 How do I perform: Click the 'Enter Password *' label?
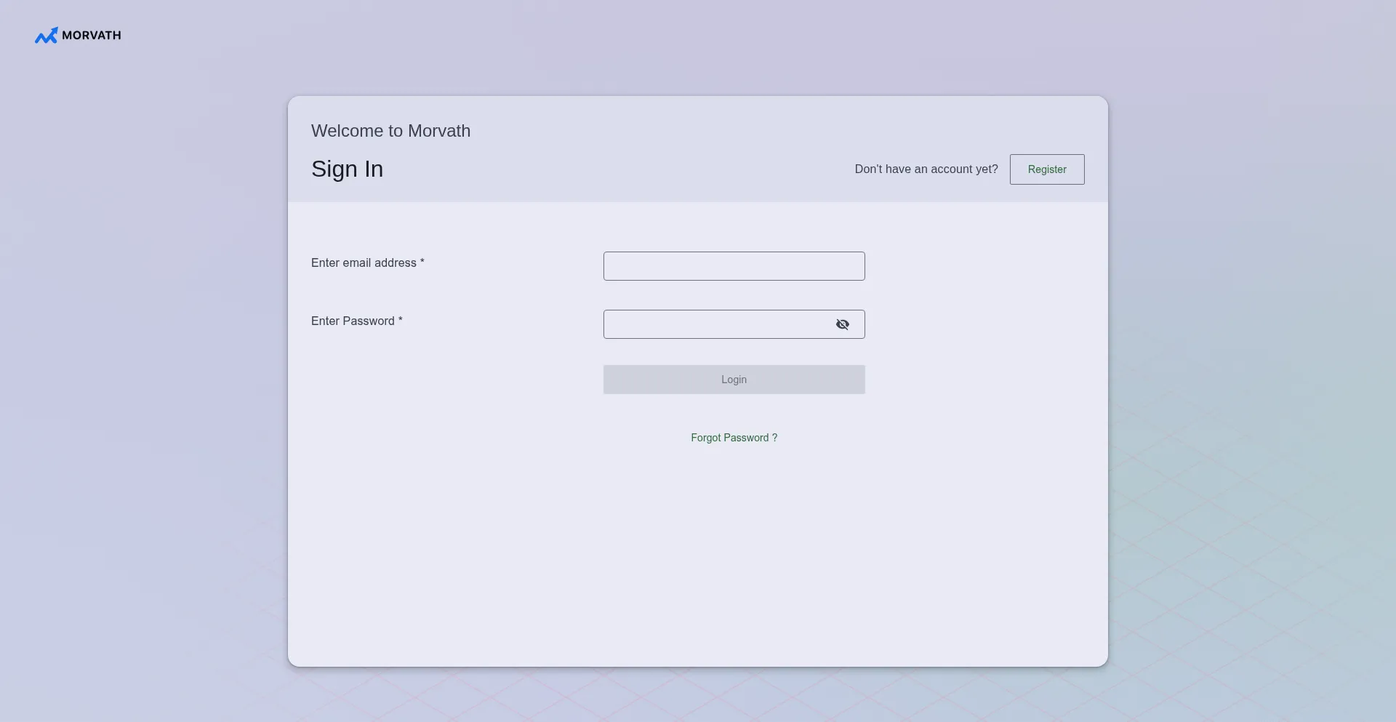[x=357, y=321]
